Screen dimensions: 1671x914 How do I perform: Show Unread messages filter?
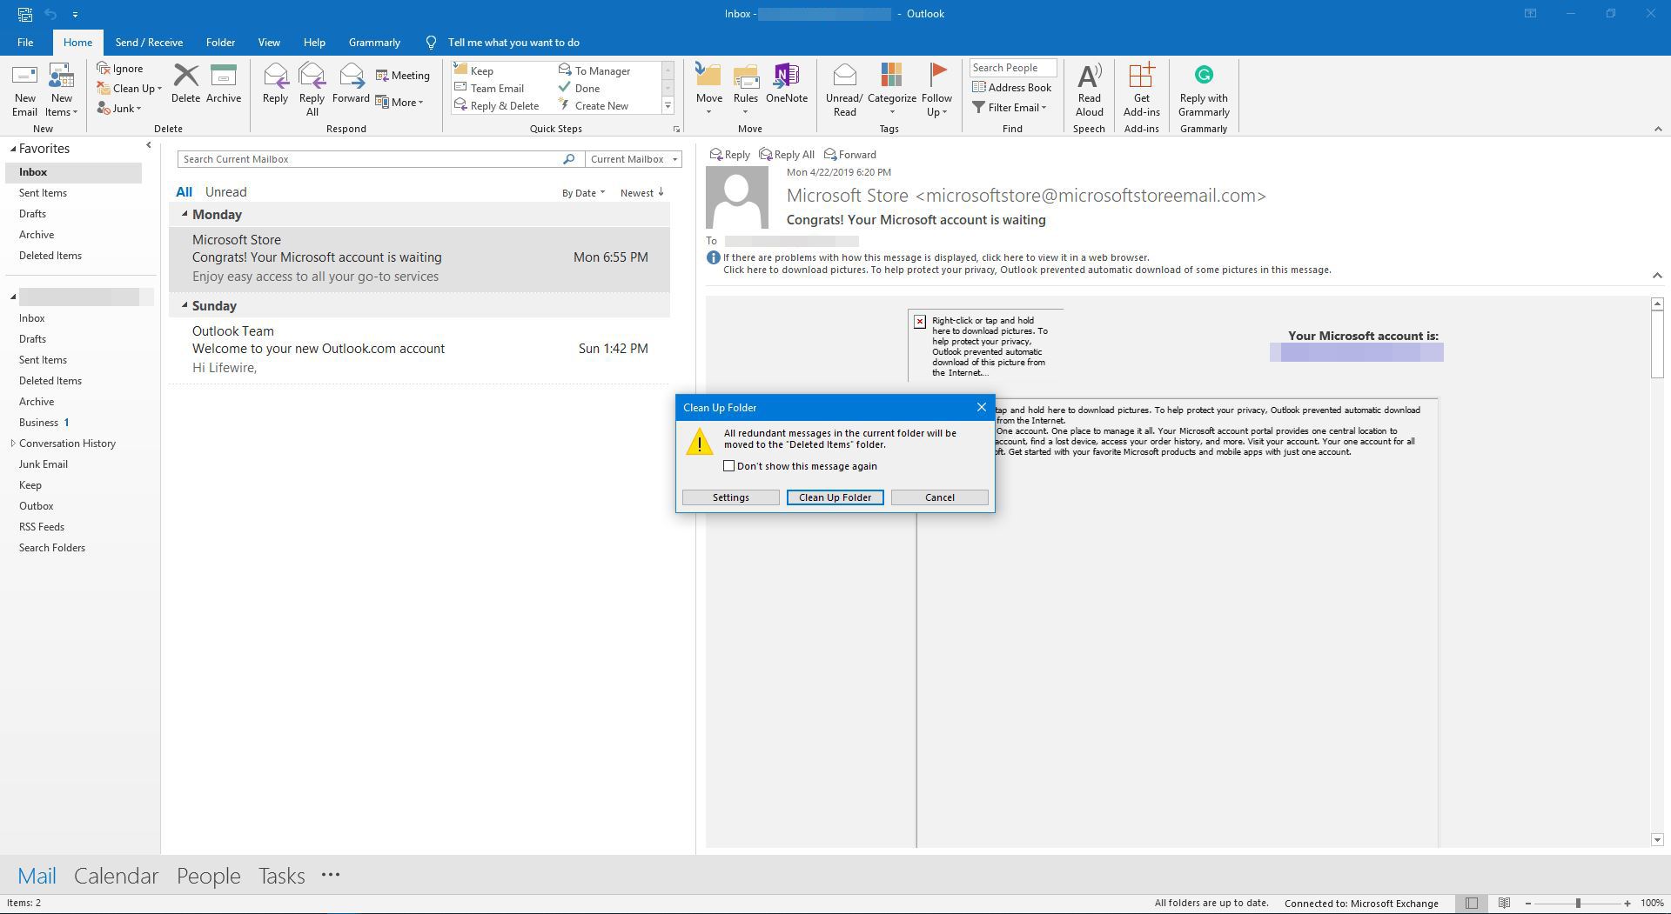225,192
